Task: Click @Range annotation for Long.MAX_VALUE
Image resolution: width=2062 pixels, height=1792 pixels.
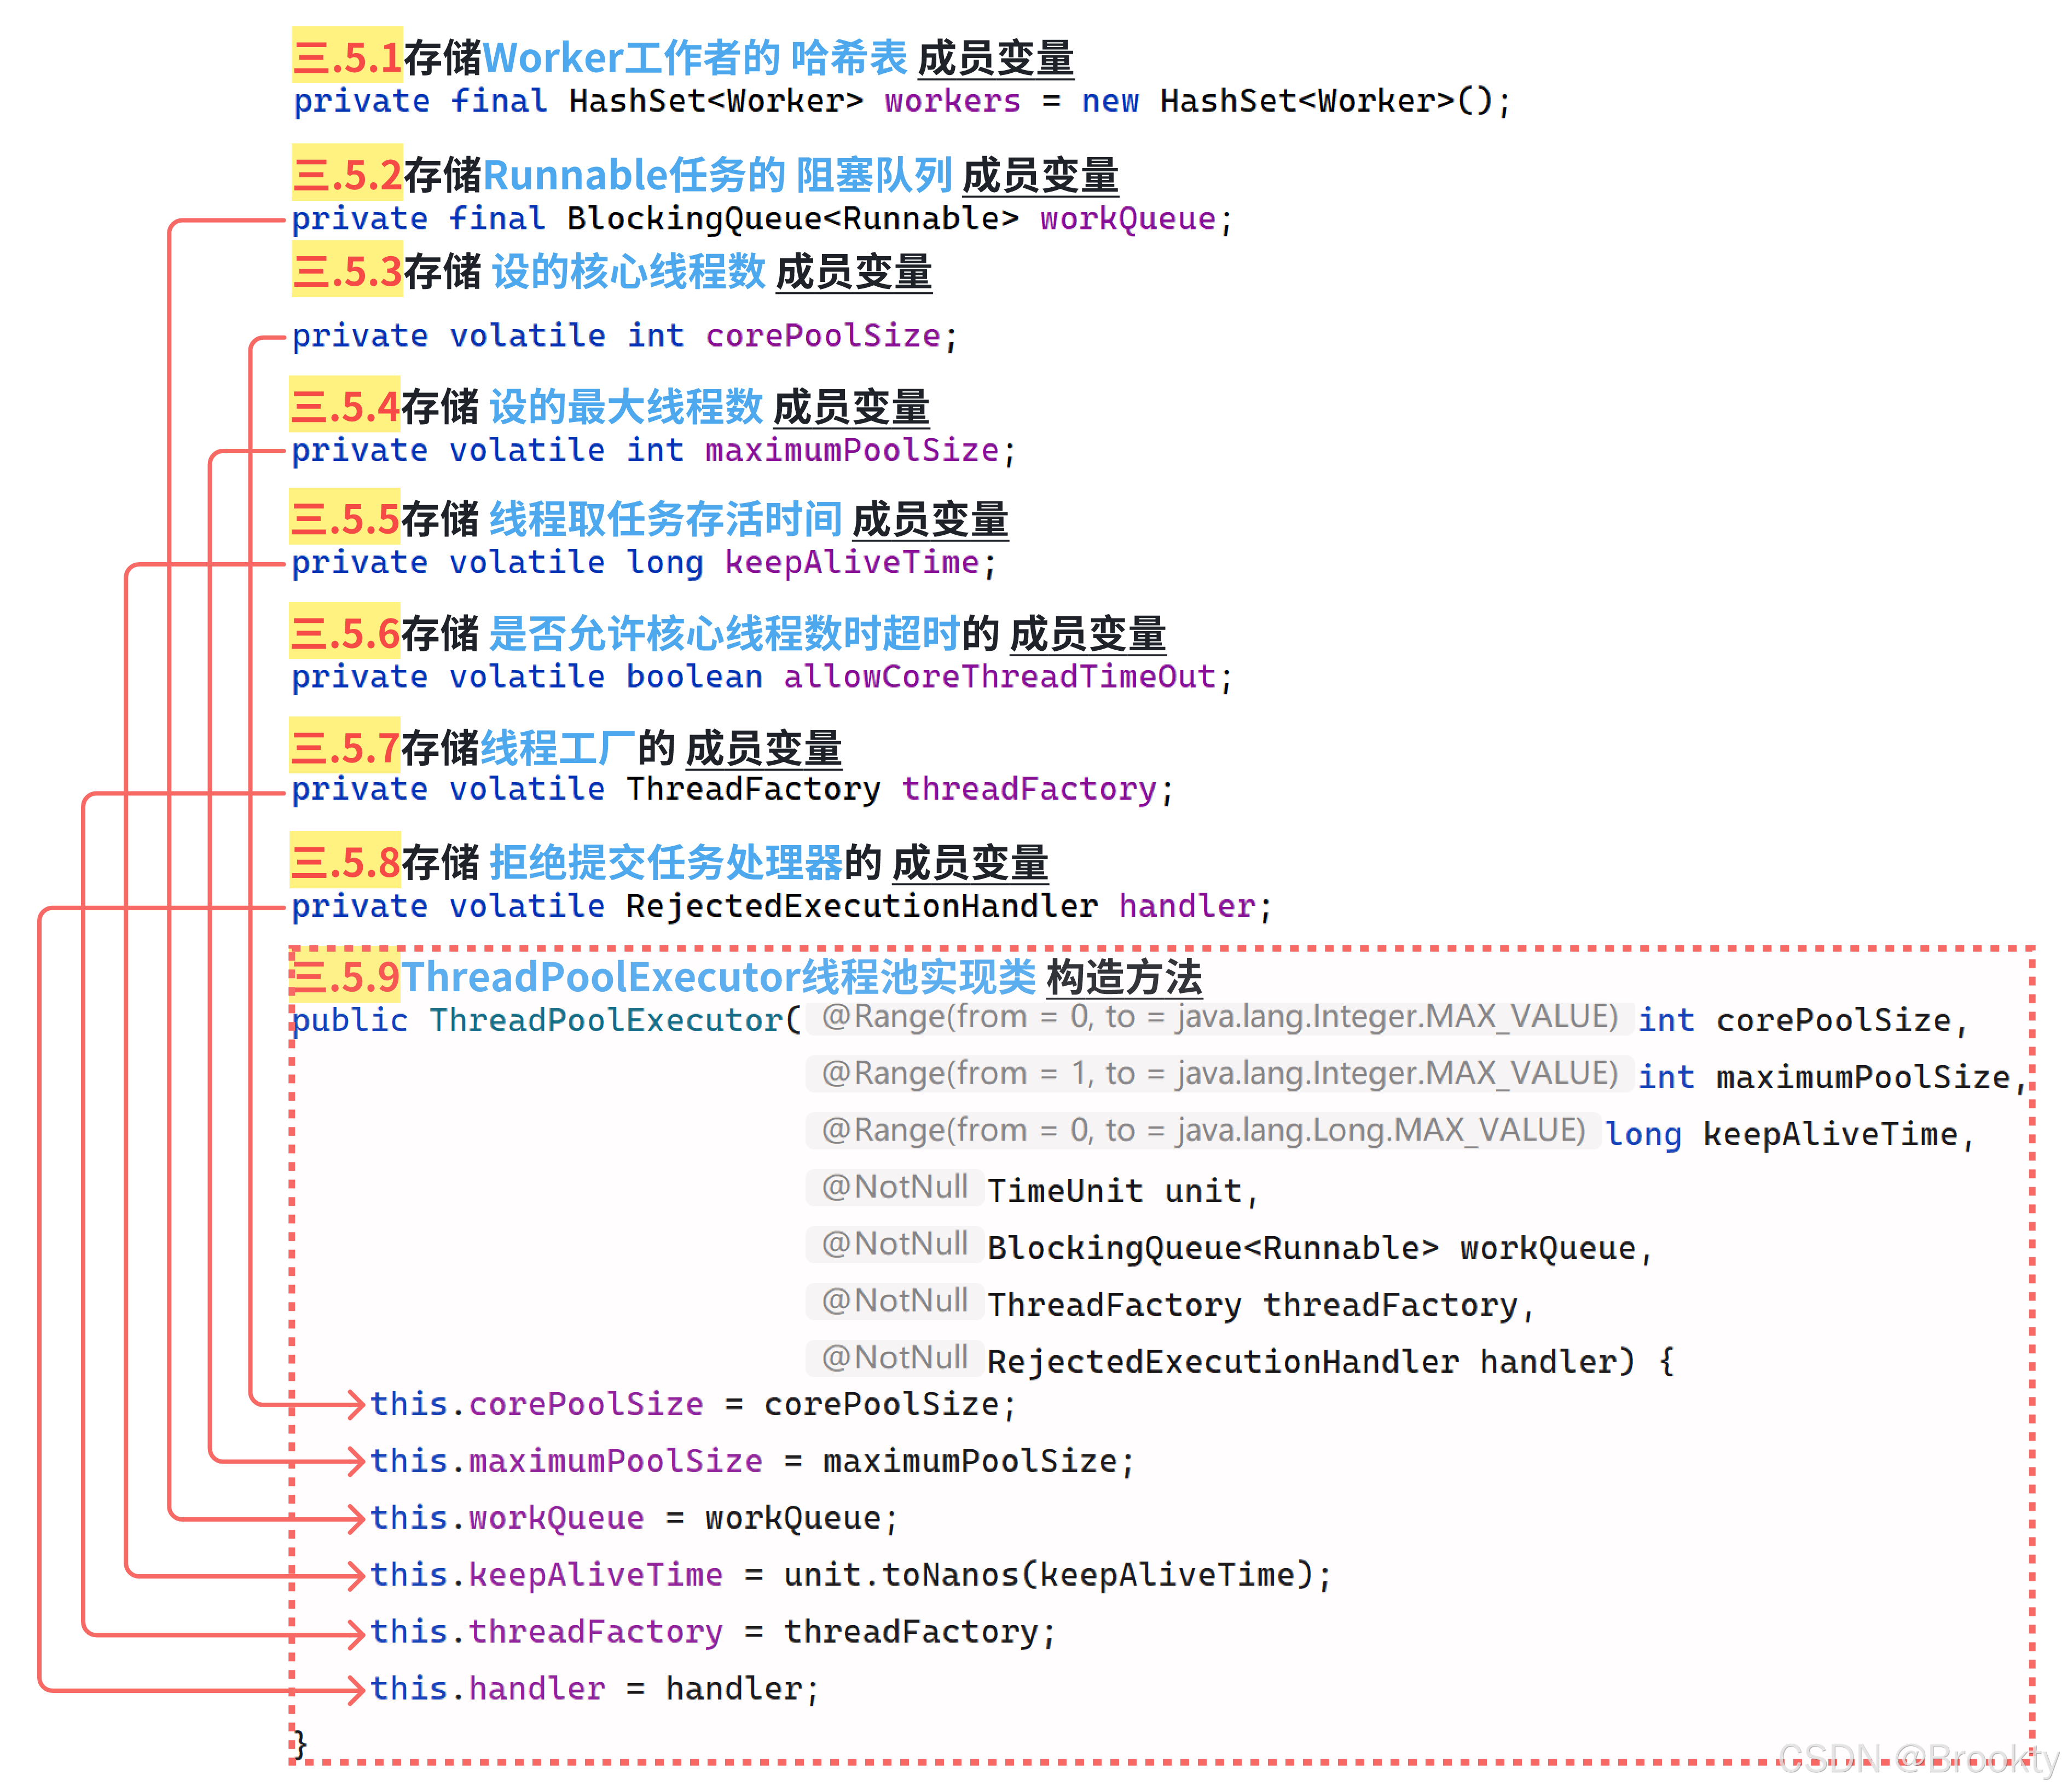Action: coord(1203,1131)
